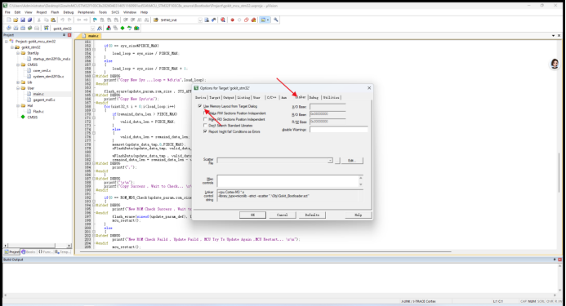This screenshot has width=566, height=306.
Task: Select gagent_md5.c in the project tree
Action: tap(44, 100)
